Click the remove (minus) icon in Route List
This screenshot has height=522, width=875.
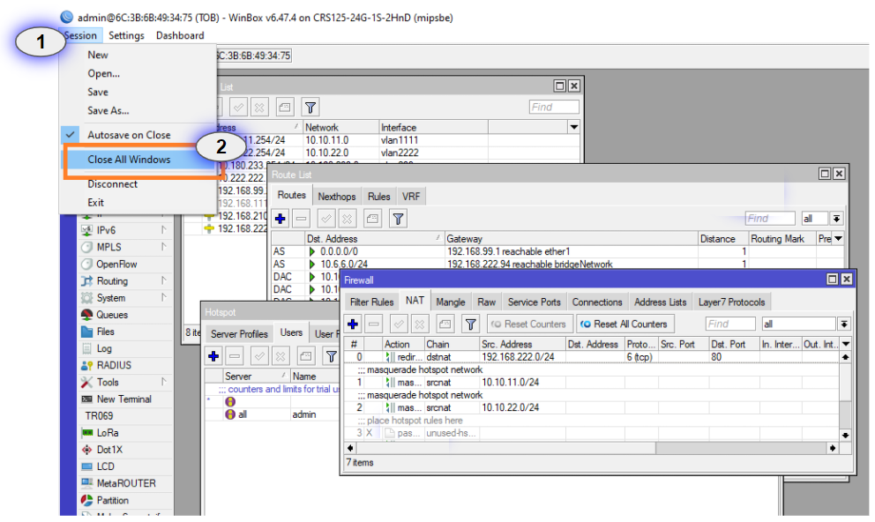coord(302,219)
